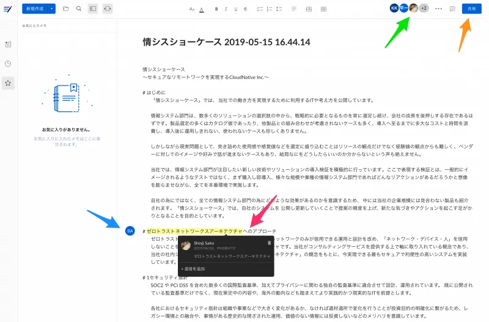Insert a table
The height and width of the screenshot is (322, 489).
(x=324, y=9)
